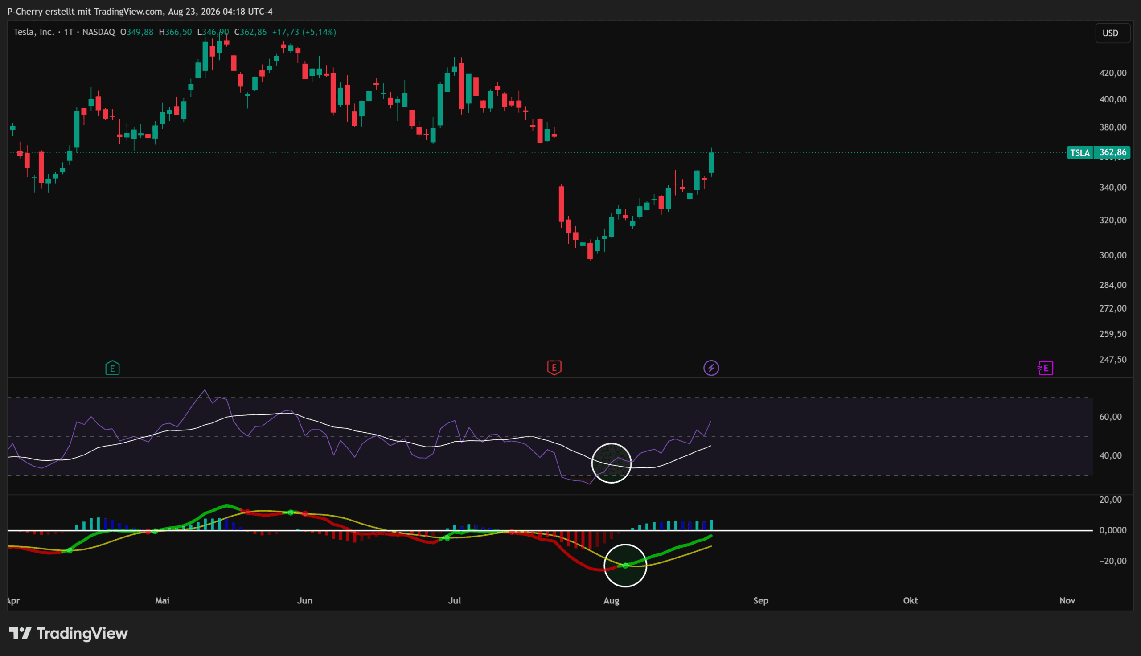Click the Tesla, Inc. symbol title
Image resolution: width=1141 pixels, height=656 pixels.
[34, 32]
